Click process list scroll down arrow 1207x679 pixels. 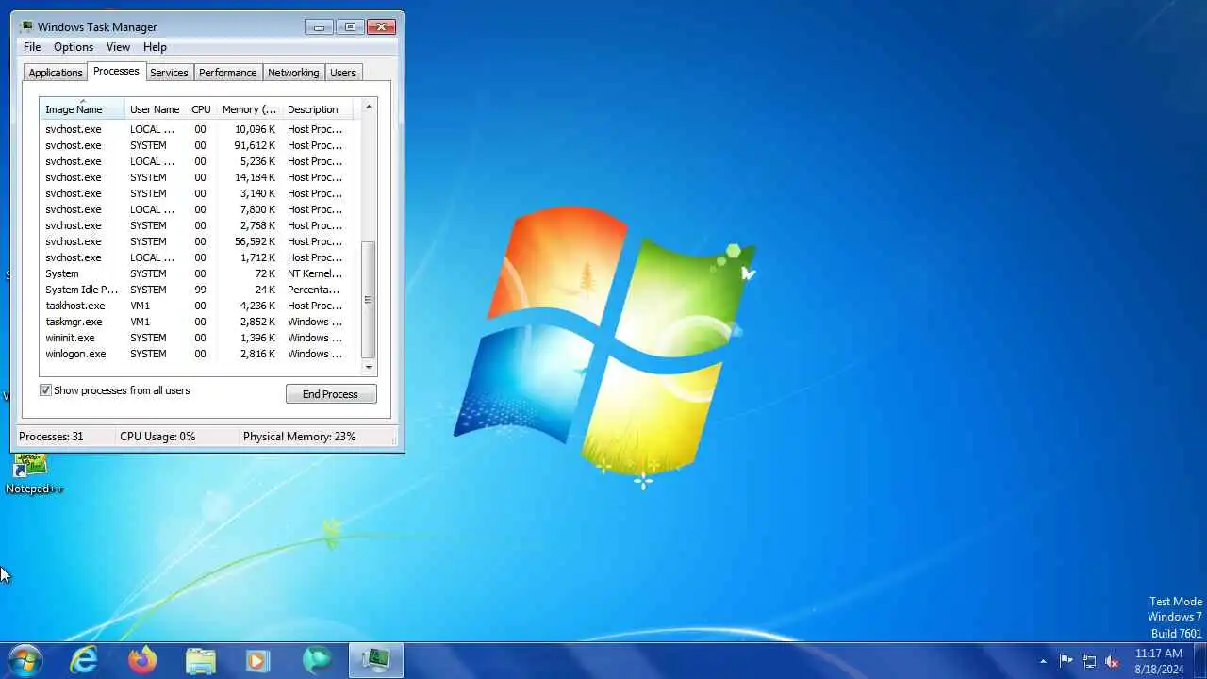point(369,367)
